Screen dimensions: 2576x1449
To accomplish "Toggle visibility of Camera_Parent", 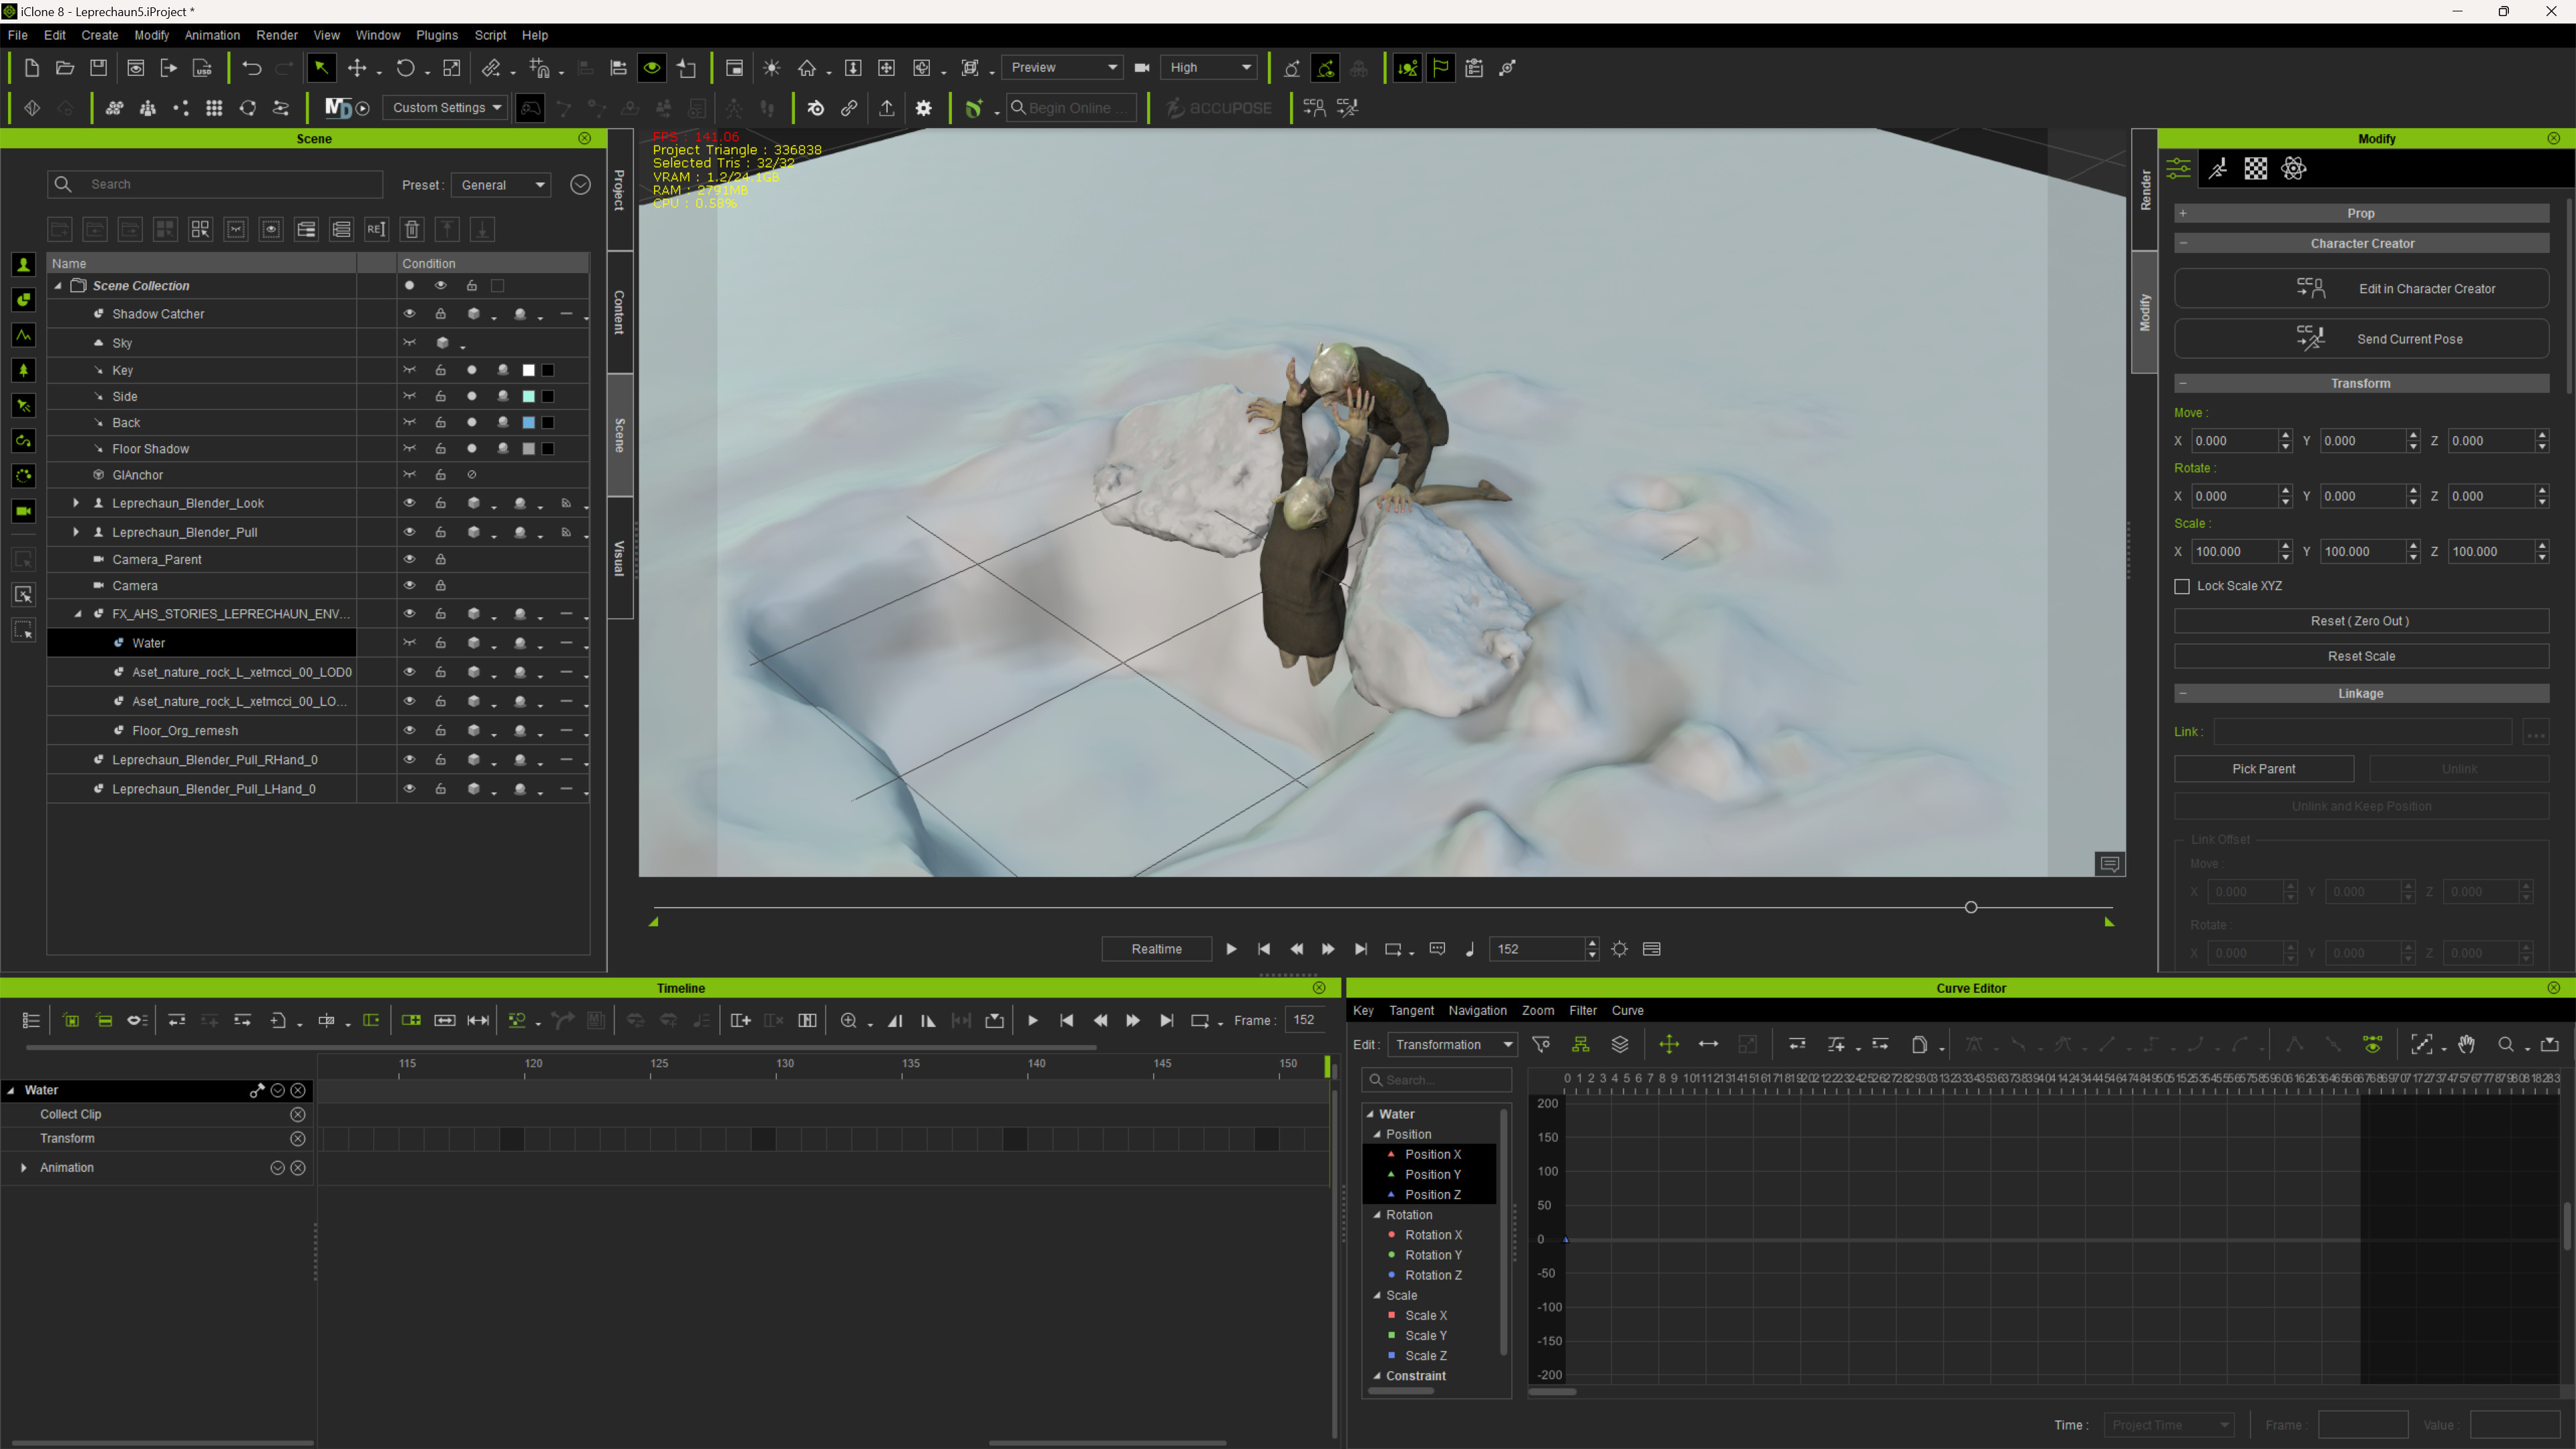I will tap(409, 559).
